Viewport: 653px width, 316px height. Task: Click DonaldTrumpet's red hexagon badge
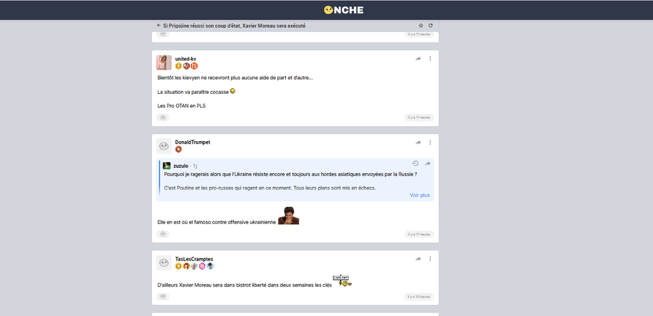[179, 149]
